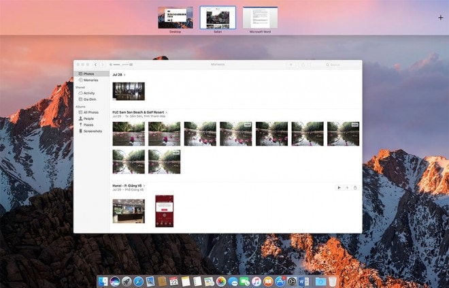Open Notes icon in Dock
Viewport: 449px width, 288px height.
[x=186, y=282]
